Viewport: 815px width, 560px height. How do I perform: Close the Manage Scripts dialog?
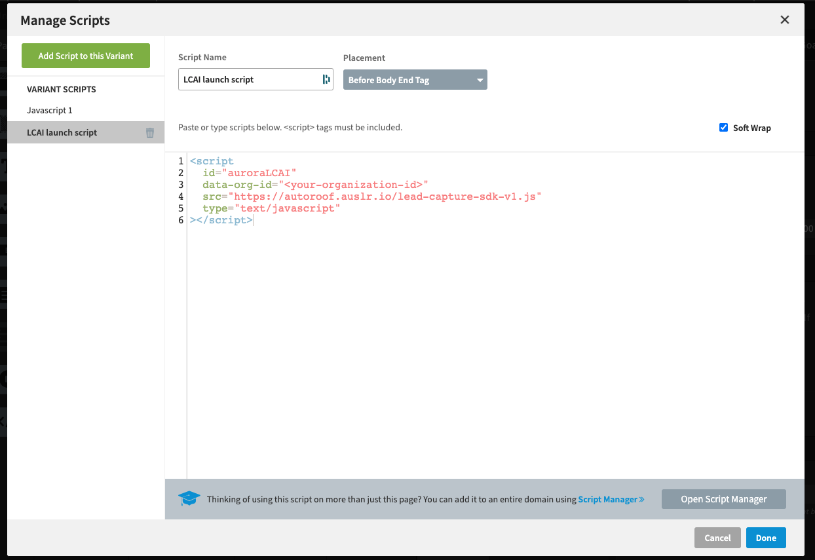point(785,20)
